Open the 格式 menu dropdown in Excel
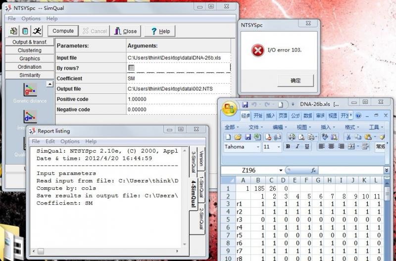 click(352, 127)
